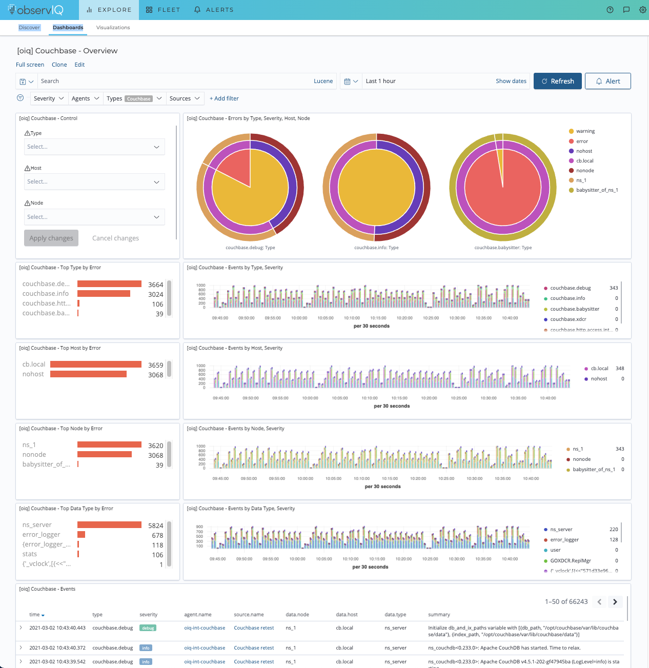Toggle ns_1 legend dot in pie legend

[571, 180]
